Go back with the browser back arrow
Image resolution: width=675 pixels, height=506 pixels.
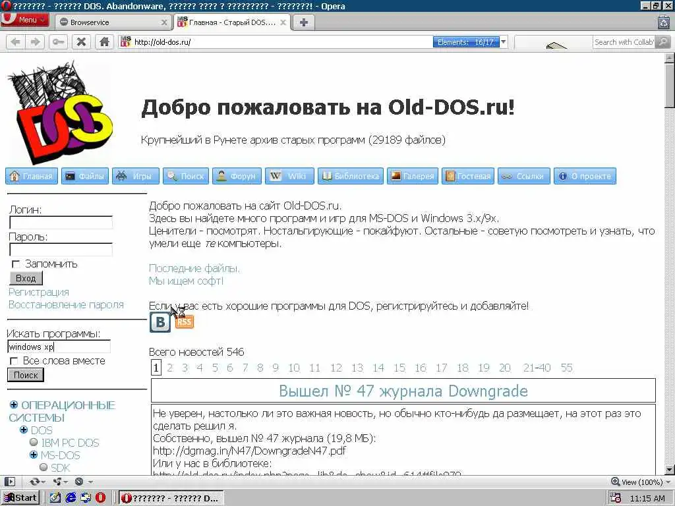[16, 42]
